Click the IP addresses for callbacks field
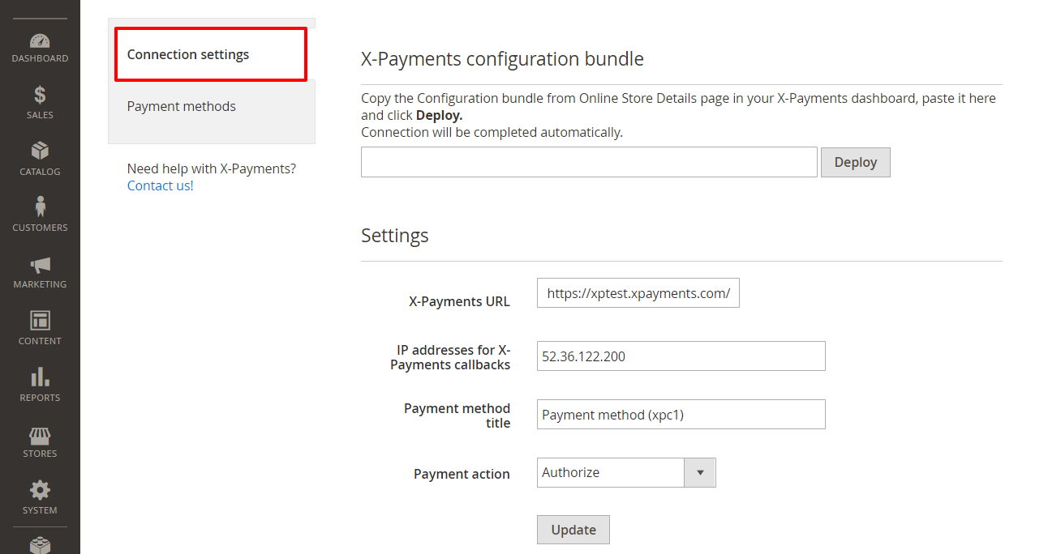Image resolution: width=1048 pixels, height=554 pixels. [x=681, y=356]
